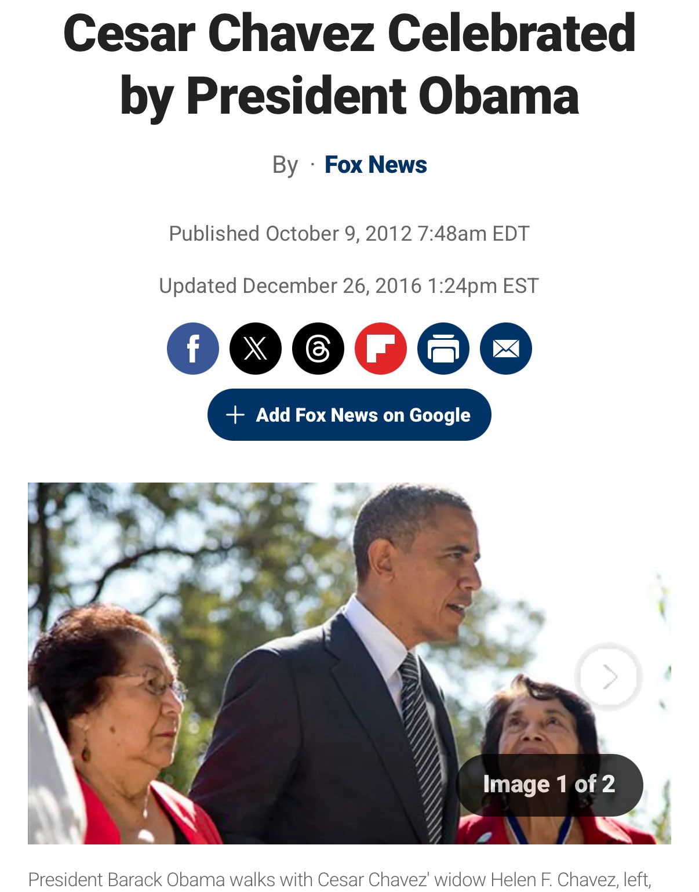This screenshot has width=699, height=892.
Task: Share the article on X
Action: 256,349
